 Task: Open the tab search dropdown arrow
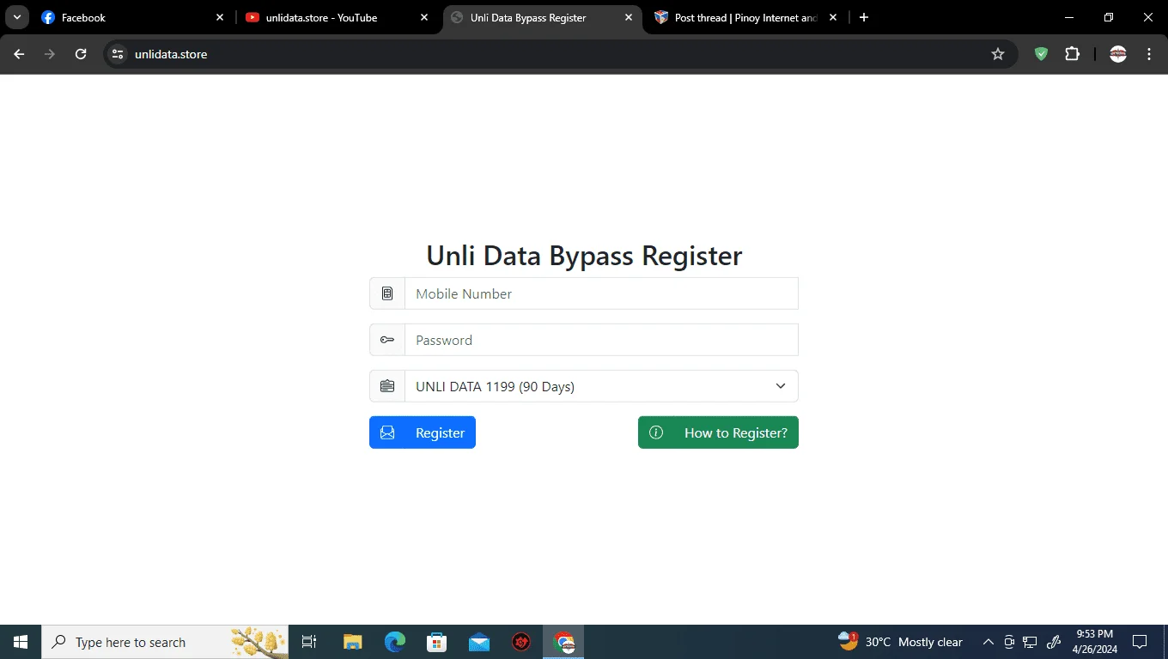coord(16,17)
